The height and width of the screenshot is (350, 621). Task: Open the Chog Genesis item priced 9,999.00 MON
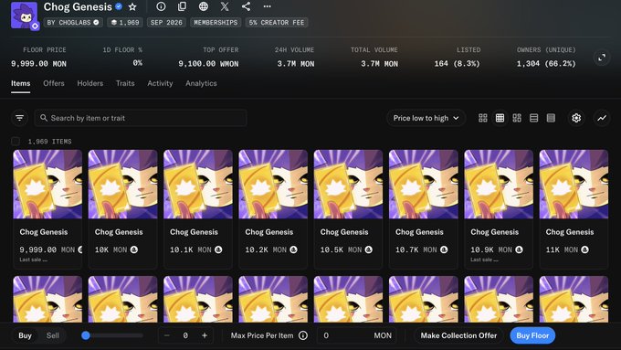click(47, 209)
